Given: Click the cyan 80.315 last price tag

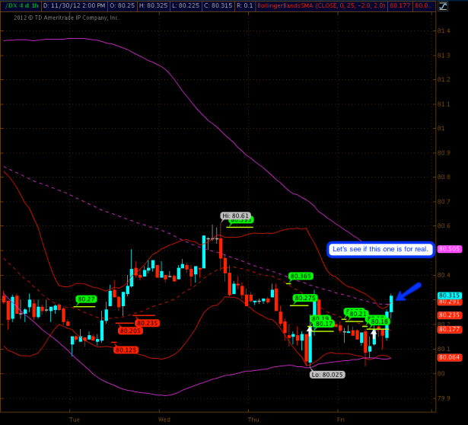Looking at the screenshot, I should (x=450, y=296).
